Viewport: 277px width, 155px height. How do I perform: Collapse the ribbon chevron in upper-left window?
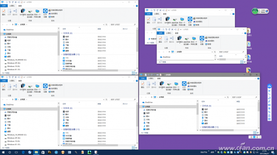tap(134, 6)
